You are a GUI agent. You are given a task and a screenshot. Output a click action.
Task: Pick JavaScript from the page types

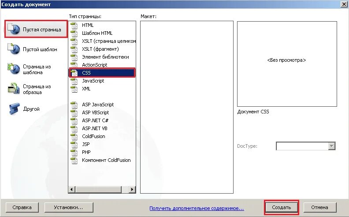click(x=93, y=81)
